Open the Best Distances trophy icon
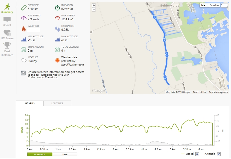Screen dimensions: 231x159 (7, 45)
